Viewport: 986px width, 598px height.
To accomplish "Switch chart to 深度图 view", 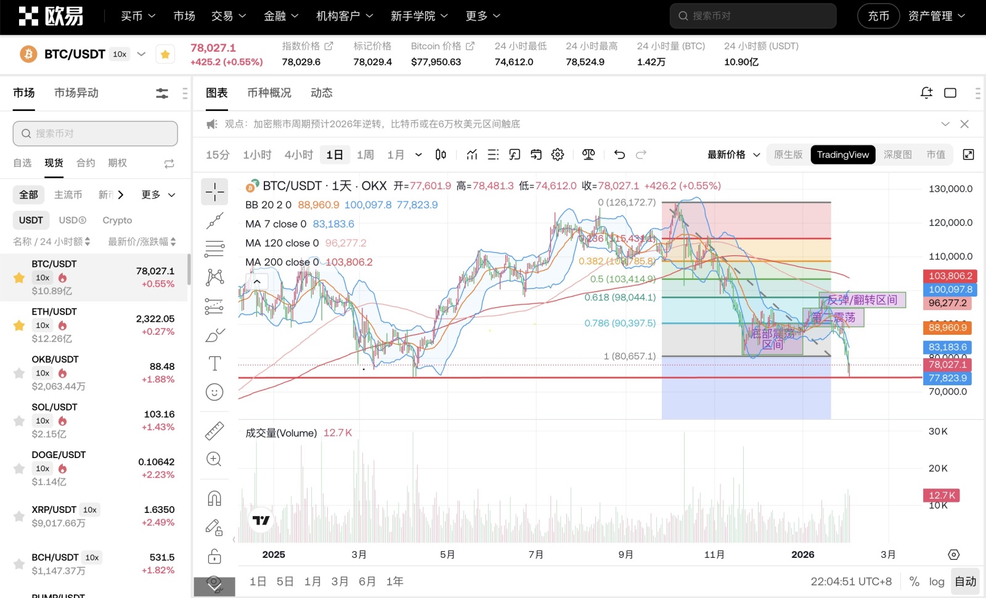I will coord(898,155).
